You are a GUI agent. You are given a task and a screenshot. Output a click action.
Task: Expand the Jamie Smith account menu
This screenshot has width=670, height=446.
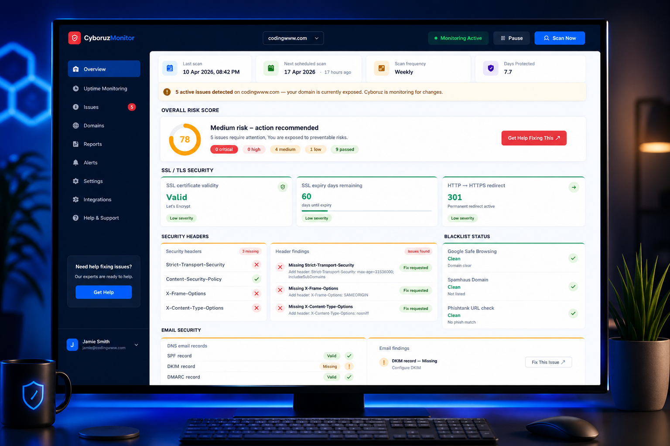tap(136, 345)
